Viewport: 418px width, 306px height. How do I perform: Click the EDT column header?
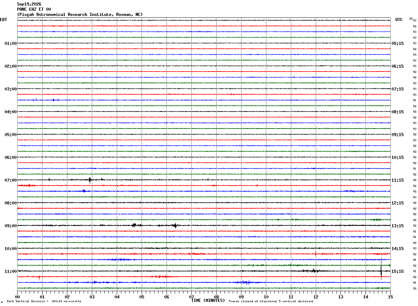point(3,20)
